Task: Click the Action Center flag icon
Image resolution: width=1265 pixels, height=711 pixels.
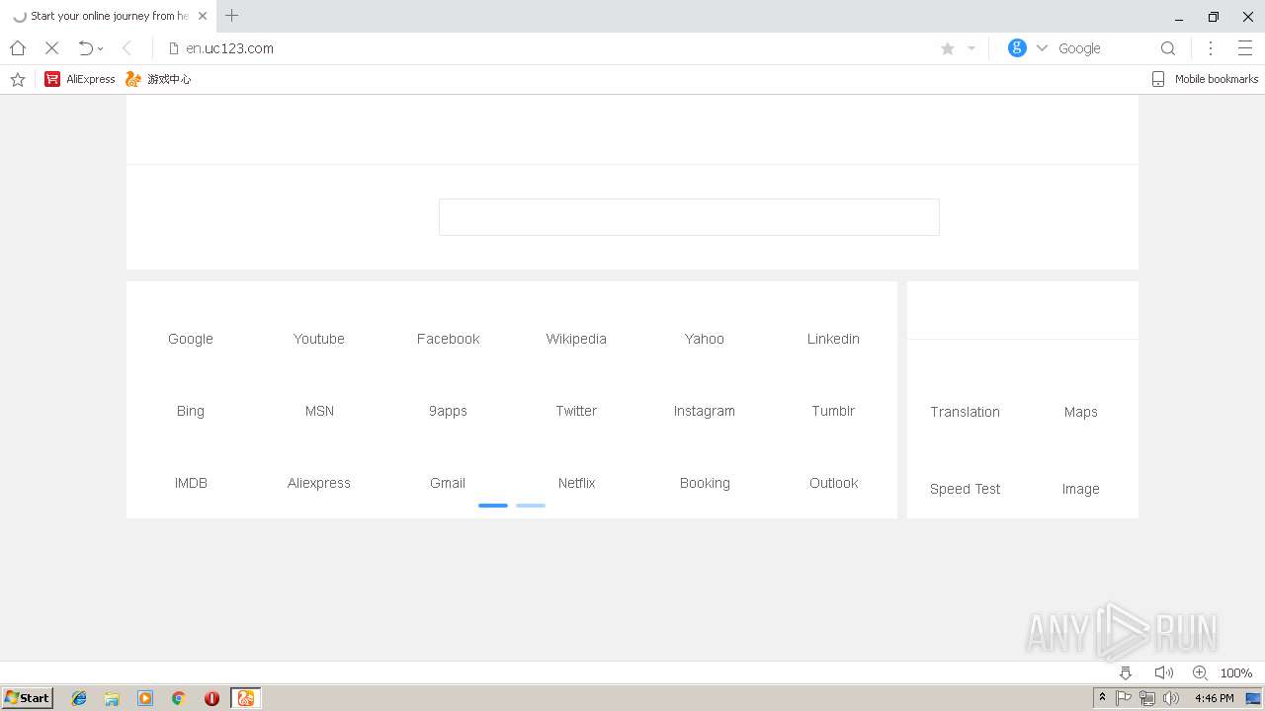Action: [1124, 698]
